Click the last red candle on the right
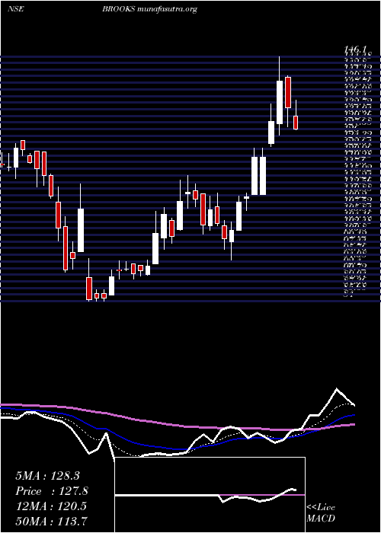The width and height of the screenshot is (381, 533). [x=296, y=123]
